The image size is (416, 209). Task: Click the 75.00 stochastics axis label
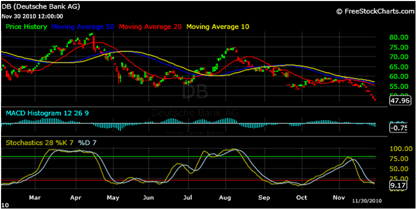click(399, 159)
